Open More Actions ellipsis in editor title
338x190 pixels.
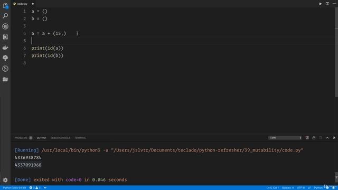tap(334, 4)
